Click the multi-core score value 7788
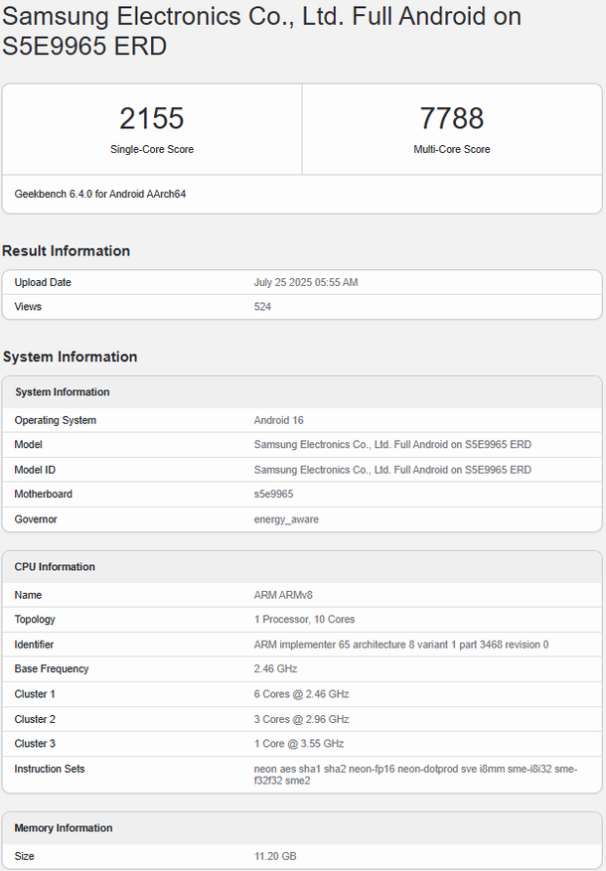Screen dimensions: 606x871 point(452,119)
